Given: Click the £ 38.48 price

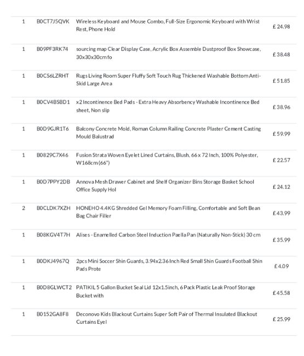Looking at the screenshot, I should click(x=282, y=54).
